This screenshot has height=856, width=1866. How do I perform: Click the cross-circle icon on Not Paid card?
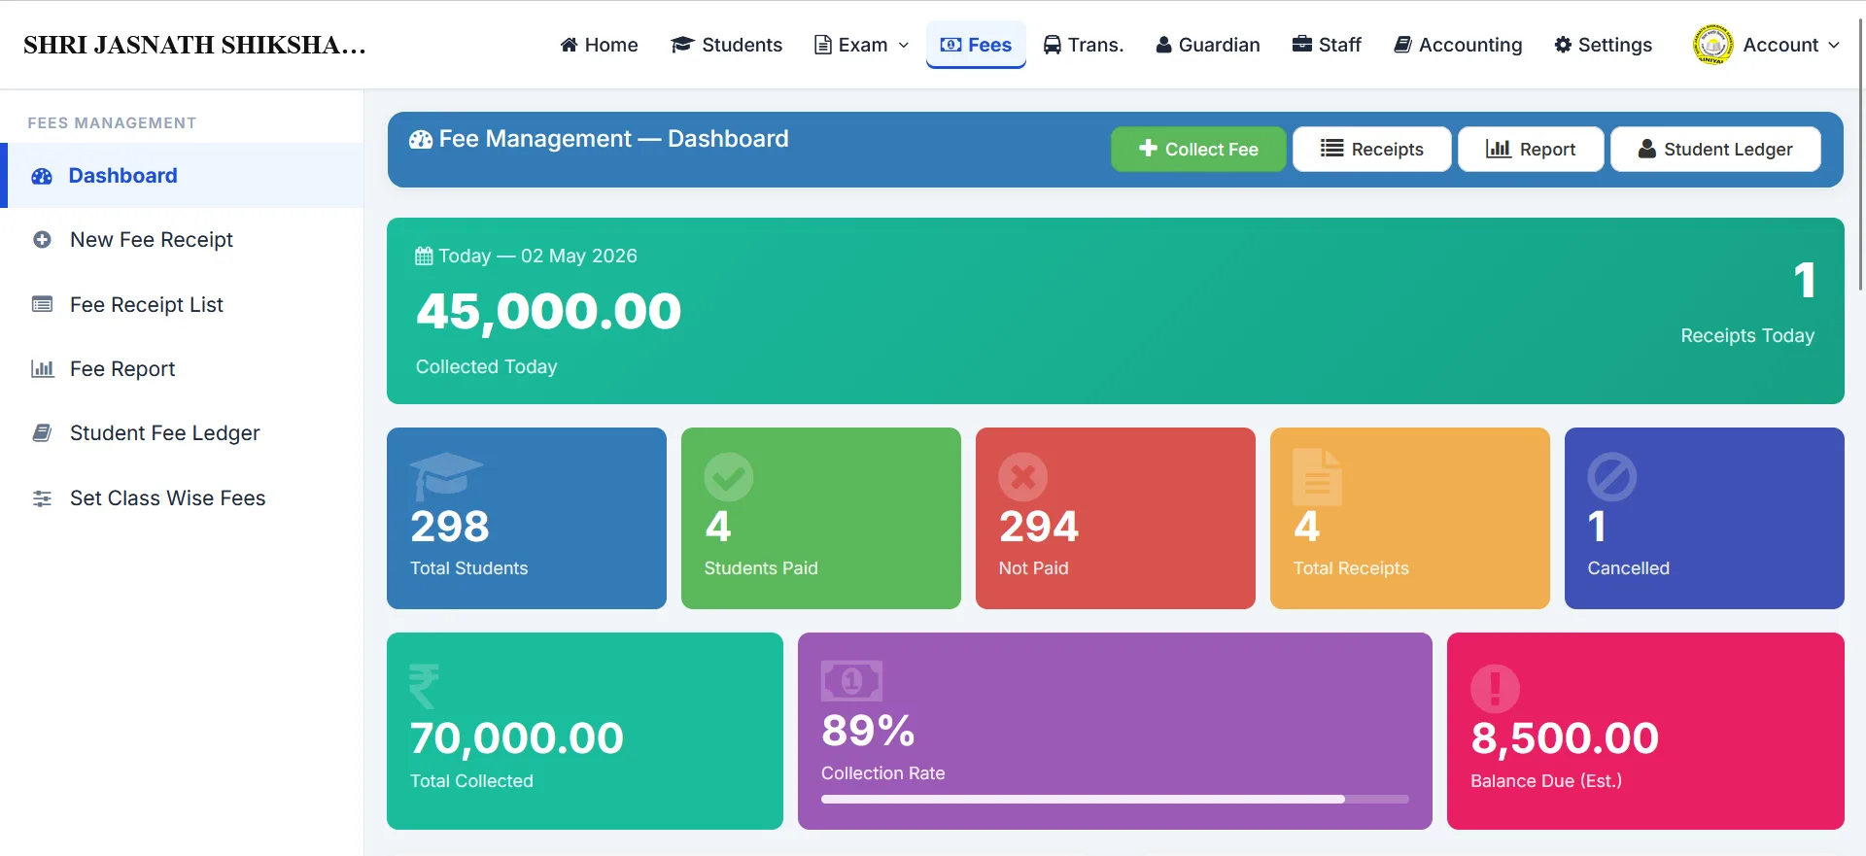(x=1023, y=477)
